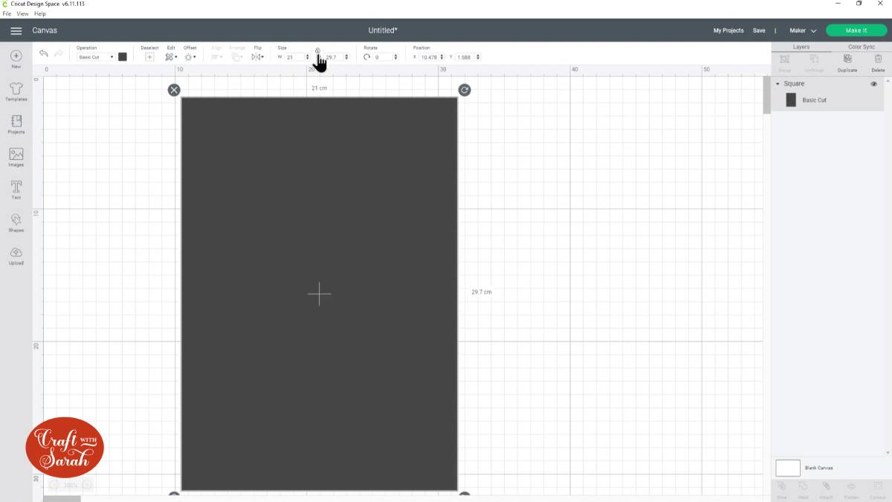Click the Flatten tool at panel bottom
Image resolution: width=892 pixels, height=502 pixels.
pyautogui.click(x=852, y=488)
